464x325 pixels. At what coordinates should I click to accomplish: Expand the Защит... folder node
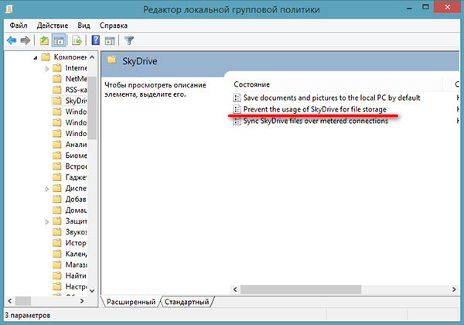tap(46, 222)
